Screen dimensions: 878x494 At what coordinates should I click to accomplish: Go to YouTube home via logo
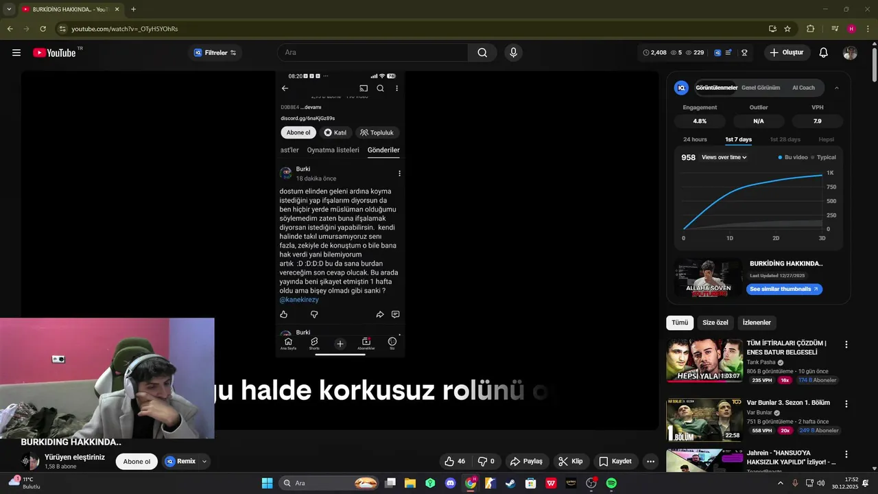54,53
